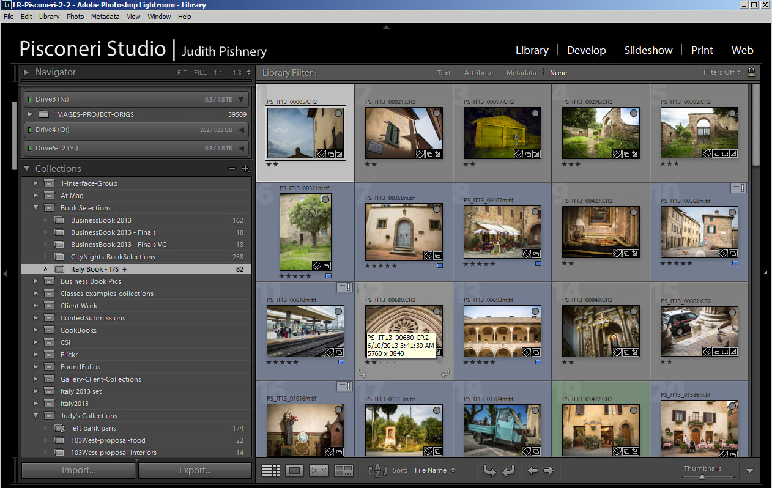The image size is (772, 488).
Task: Rotate PS_IT13_00680.CR2 left via cell arrow
Action: (x=363, y=373)
